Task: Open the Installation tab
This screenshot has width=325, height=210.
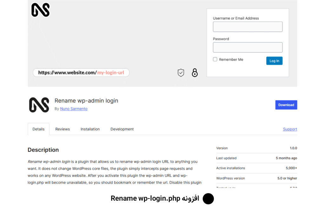Action: tap(90, 129)
